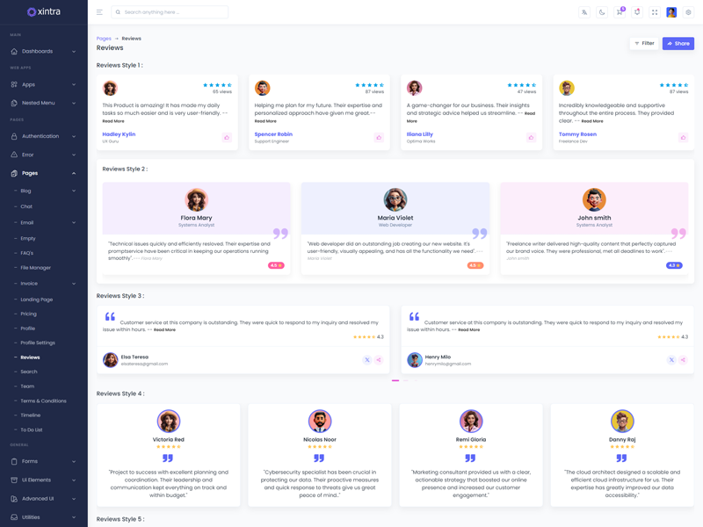
Task: Expand the Authentication sidebar section
Action: coord(43,136)
